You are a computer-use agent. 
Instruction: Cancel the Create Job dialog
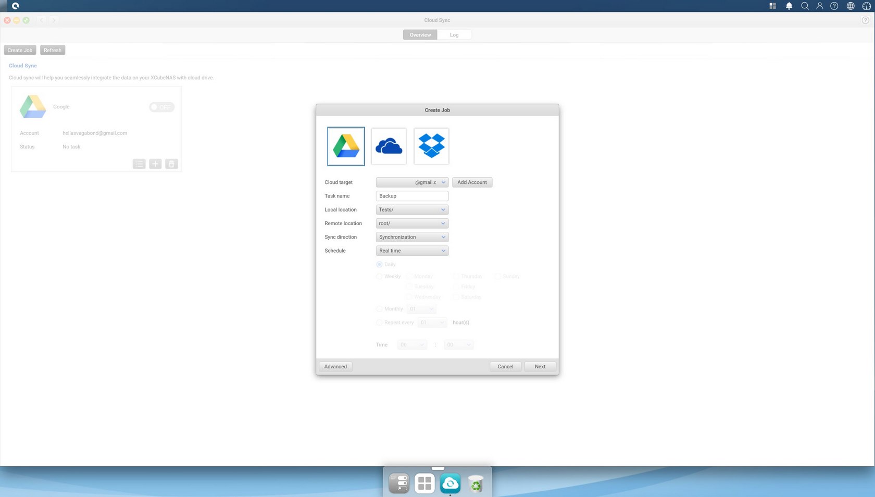point(505,367)
